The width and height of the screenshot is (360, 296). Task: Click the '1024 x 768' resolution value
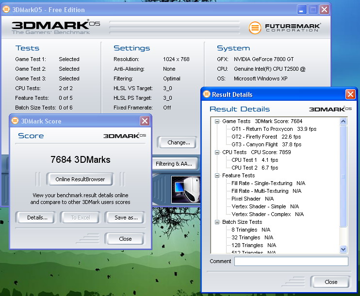click(x=176, y=60)
